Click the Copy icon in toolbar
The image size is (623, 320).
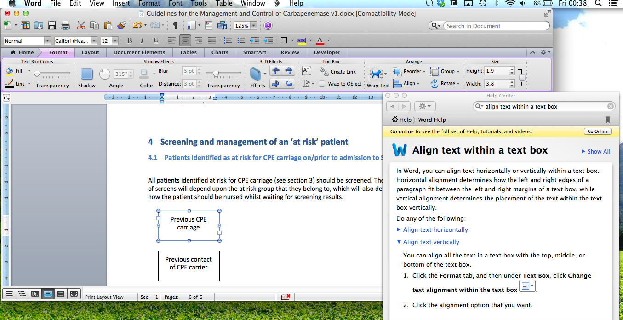94,25
